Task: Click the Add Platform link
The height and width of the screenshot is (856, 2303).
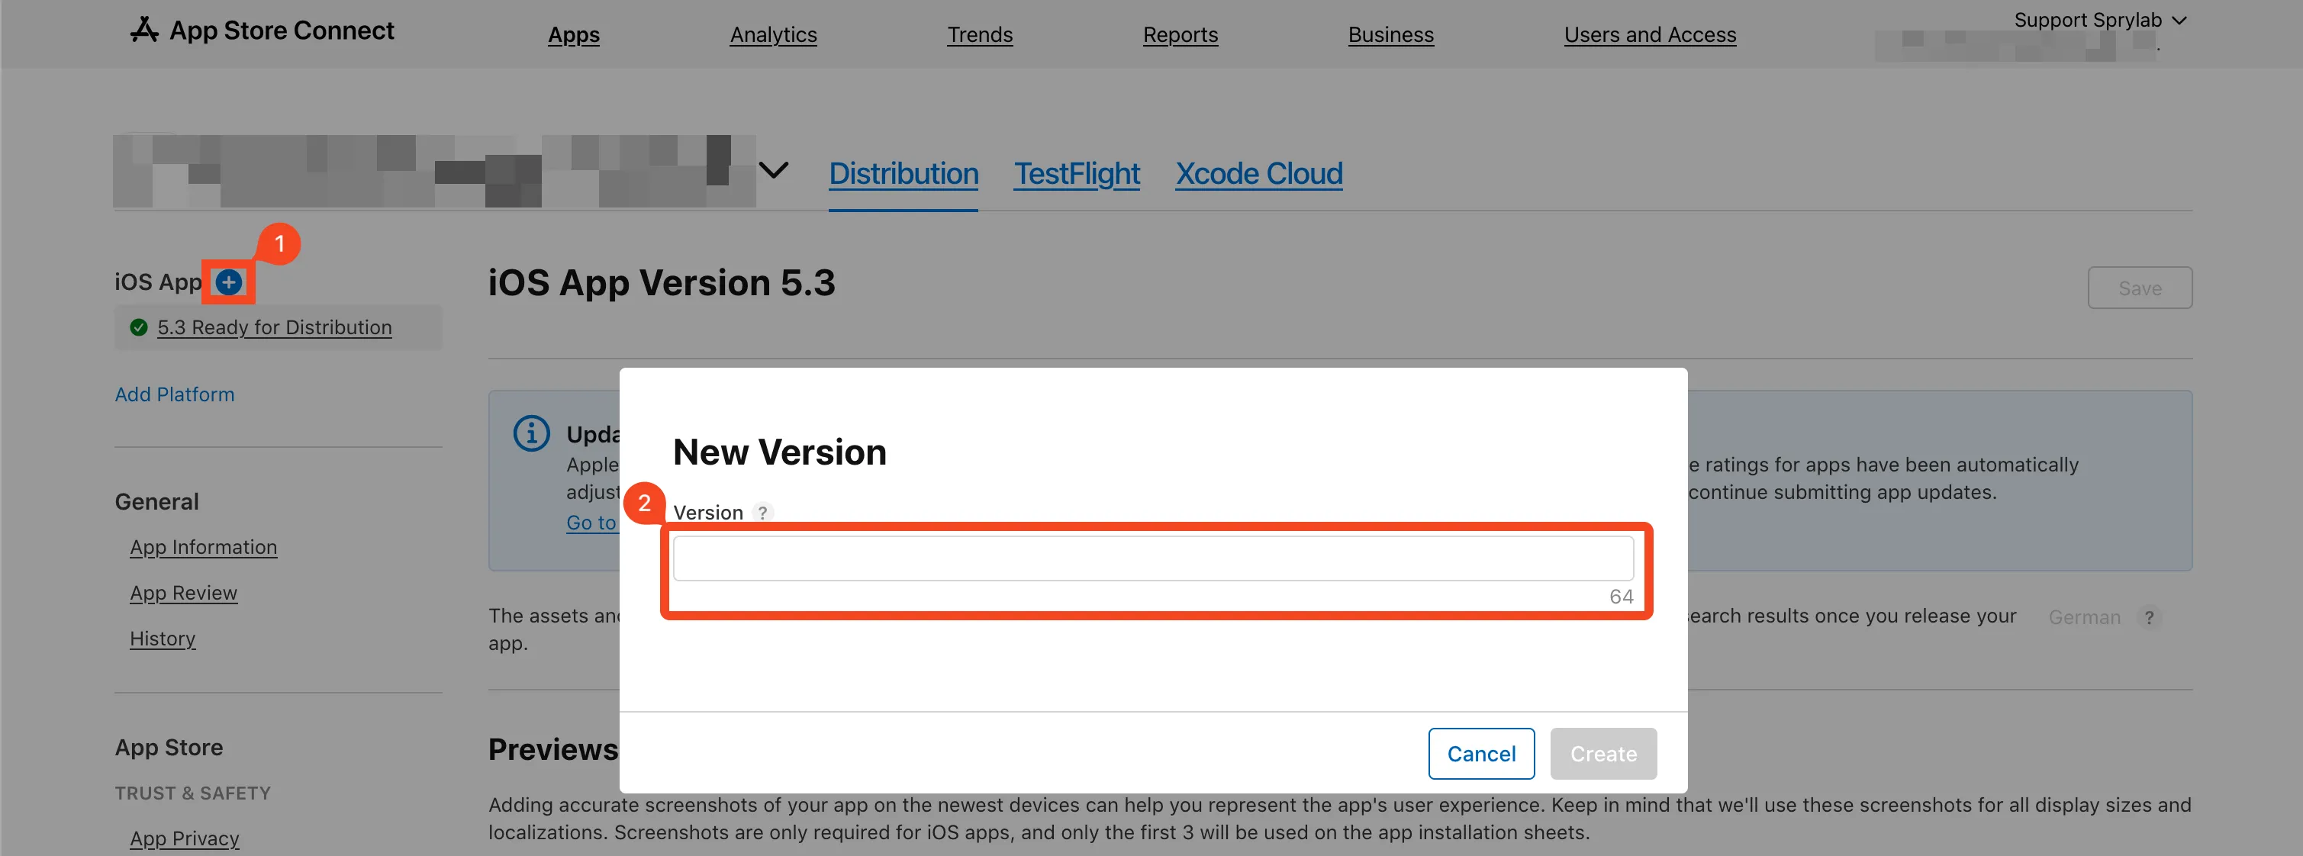Action: click(174, 394)
